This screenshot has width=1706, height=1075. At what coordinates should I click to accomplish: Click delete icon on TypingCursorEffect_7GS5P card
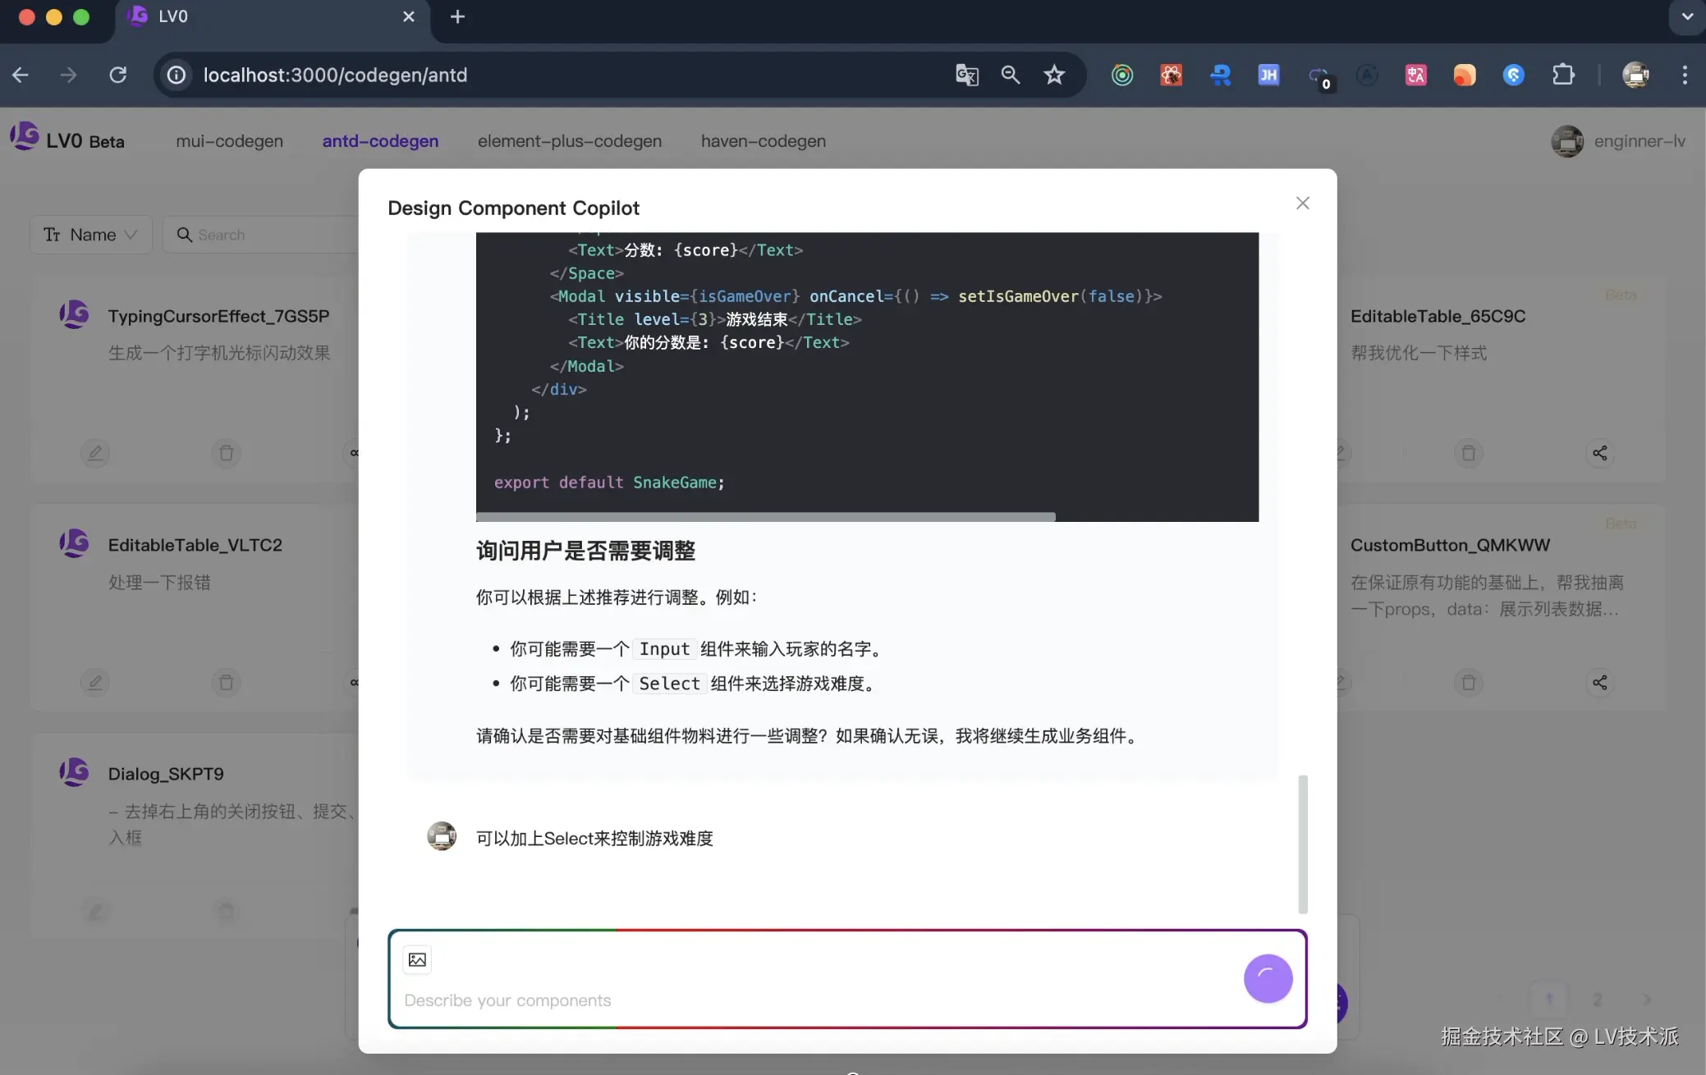click(226, 453)
